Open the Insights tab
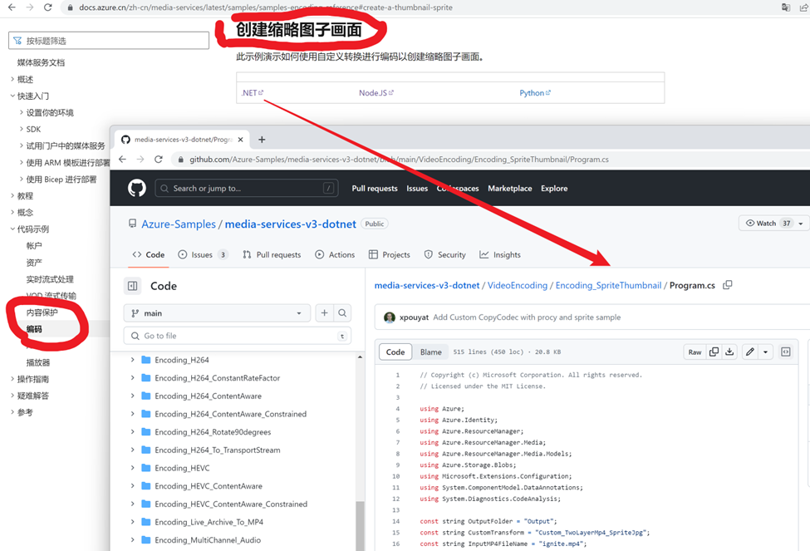This screenshot has width=810, height=551. click(x=500, y=255)
